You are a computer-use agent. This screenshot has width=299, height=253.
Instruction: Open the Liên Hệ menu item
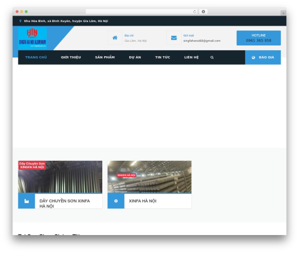tap(191, 57)
